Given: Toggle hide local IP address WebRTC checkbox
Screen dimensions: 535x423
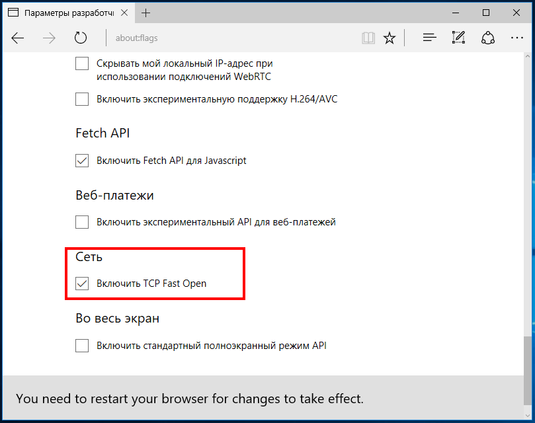Looking at the screenshot, I should click(82, 63).
